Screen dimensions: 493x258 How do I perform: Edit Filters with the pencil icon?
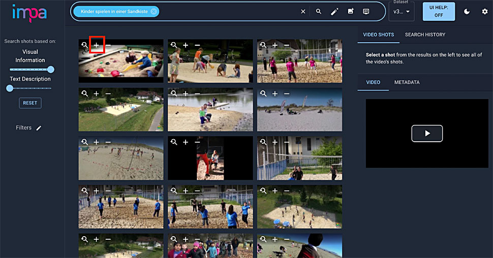tap(39, 128)
